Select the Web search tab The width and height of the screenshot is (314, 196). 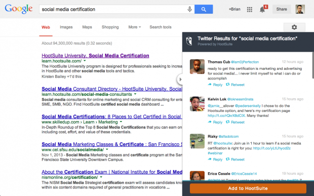click(46, 27)
